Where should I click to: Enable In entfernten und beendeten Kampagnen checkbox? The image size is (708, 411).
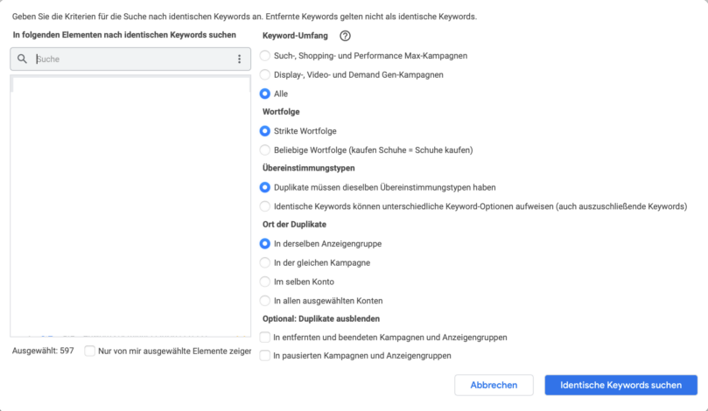coord(265,337)
